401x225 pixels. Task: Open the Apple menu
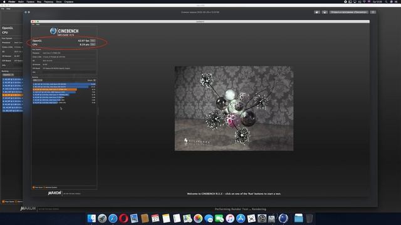tap(4, 1)
